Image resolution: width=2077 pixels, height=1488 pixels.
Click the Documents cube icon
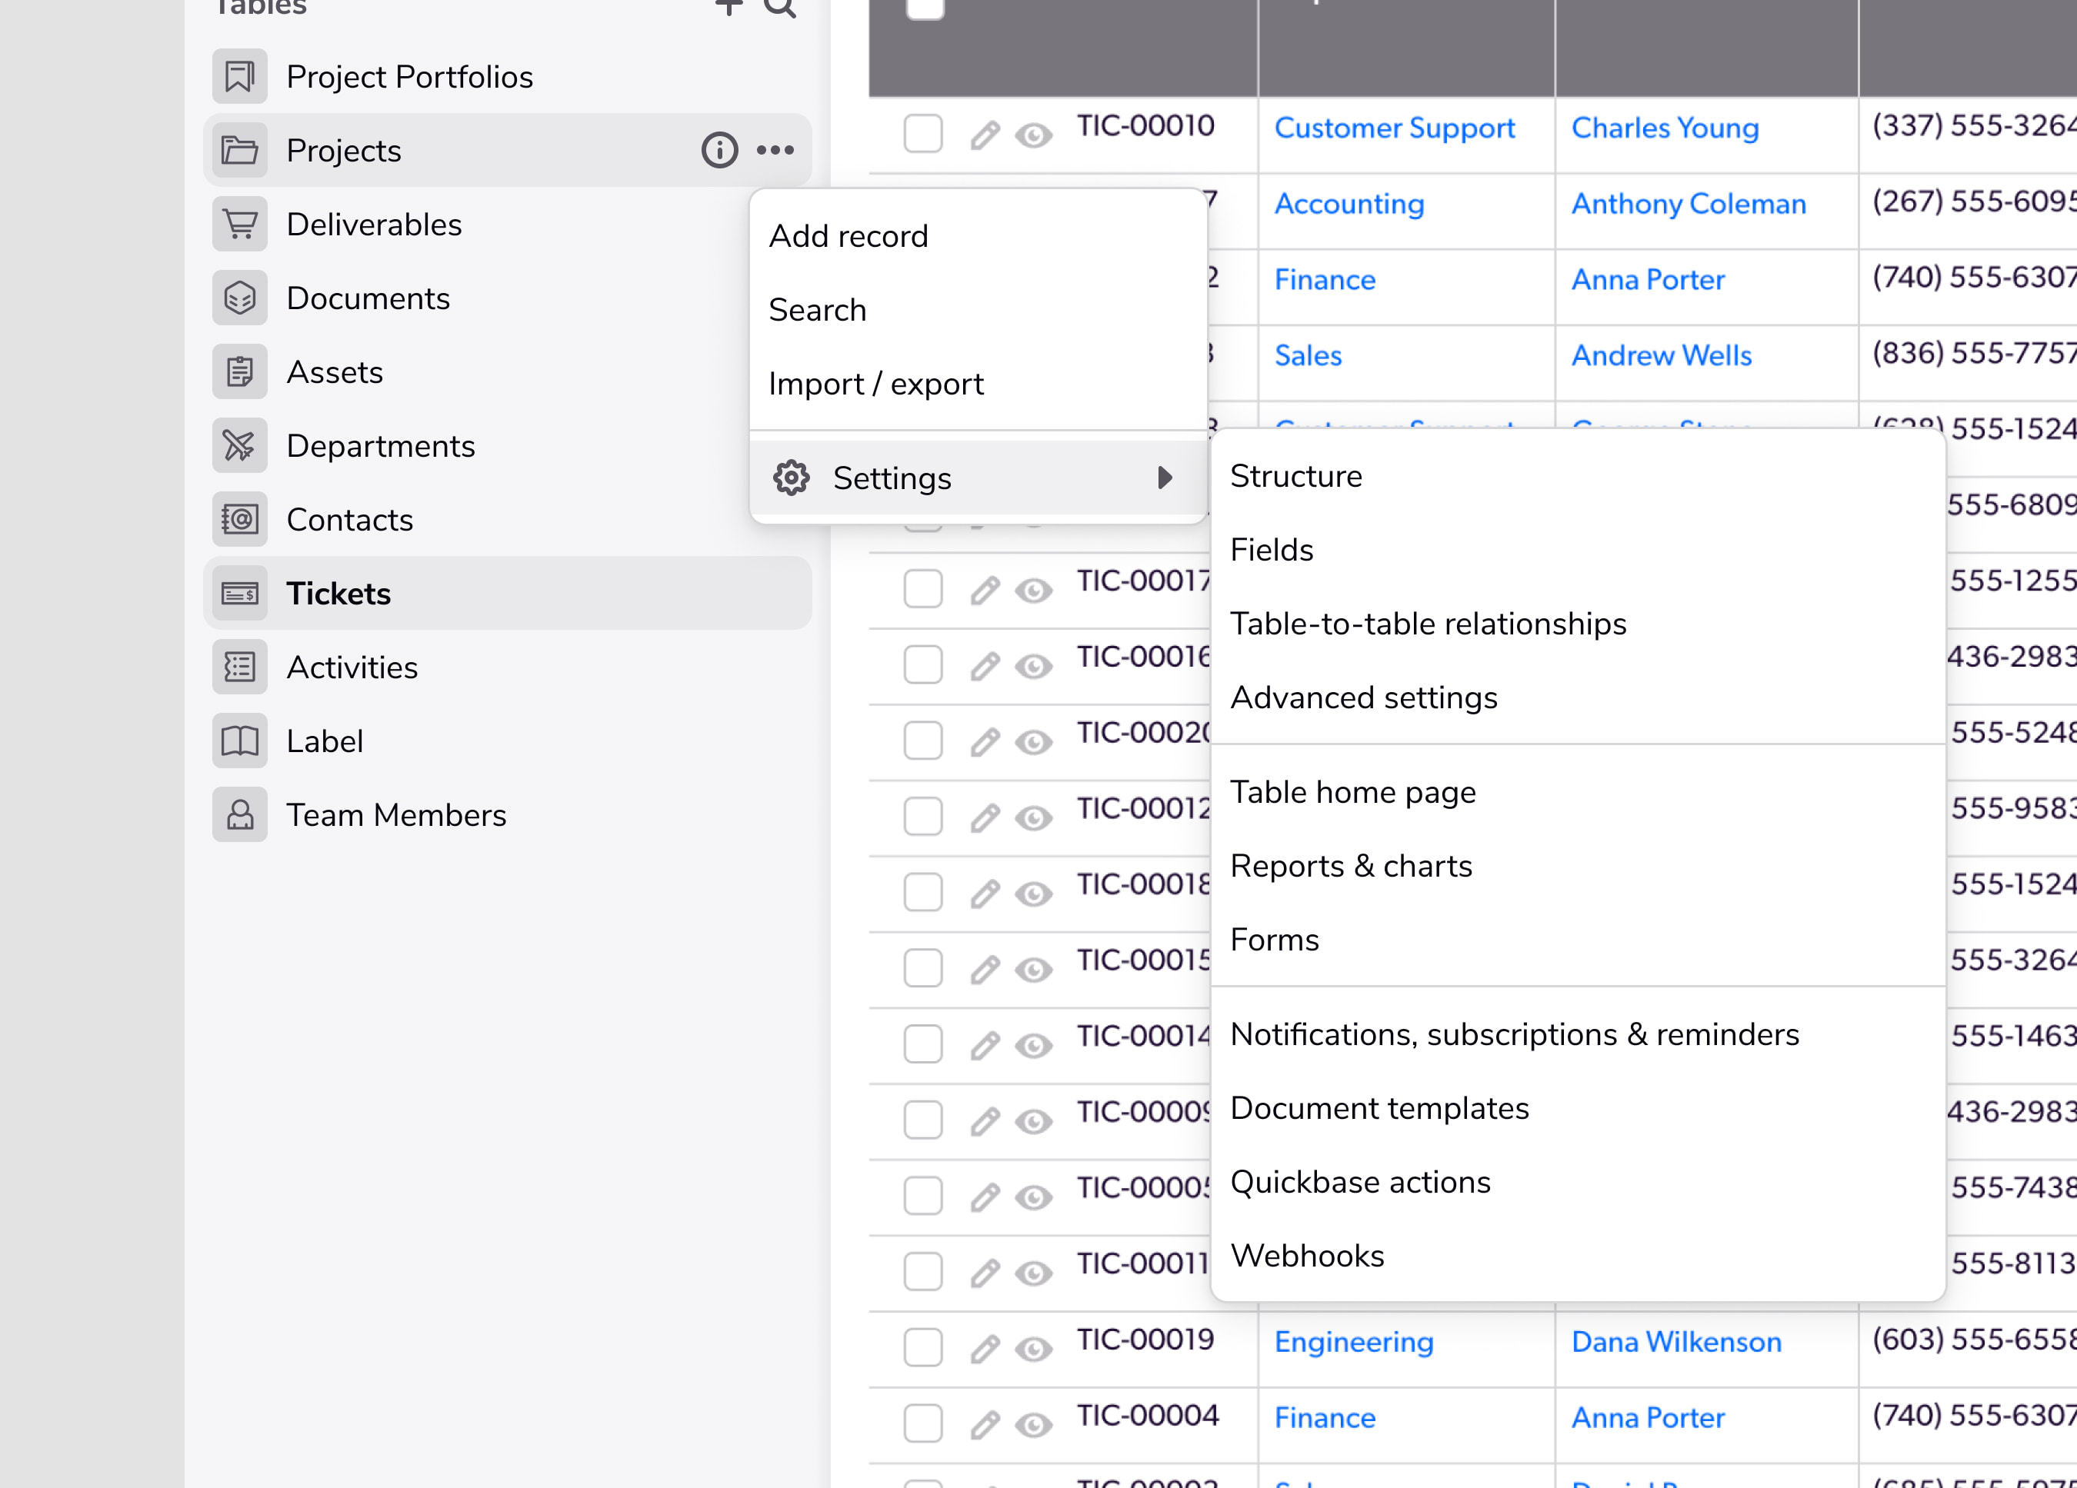coord(240,298)
